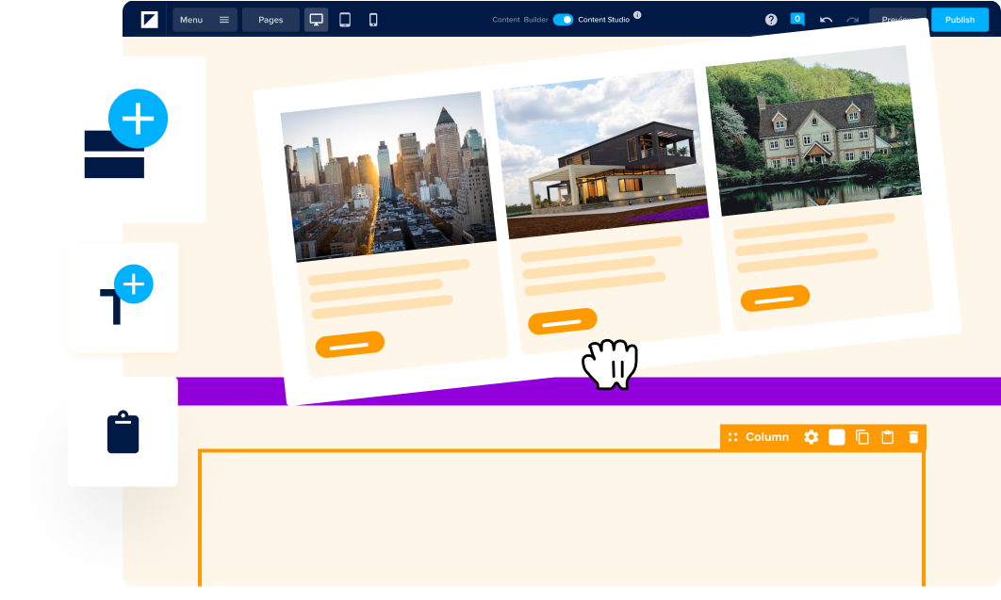Click the Publish button
The image size is (1001, 600).
point(960,20)
